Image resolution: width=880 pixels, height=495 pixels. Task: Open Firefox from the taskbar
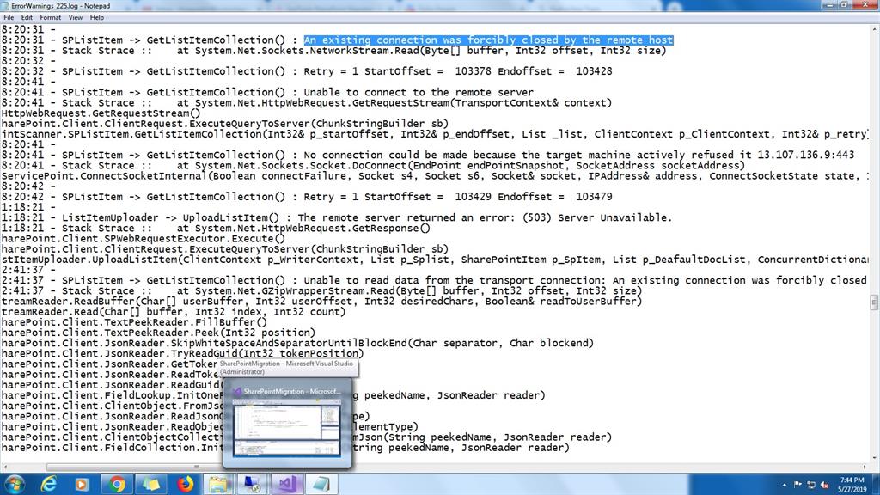tap(186, 484)
